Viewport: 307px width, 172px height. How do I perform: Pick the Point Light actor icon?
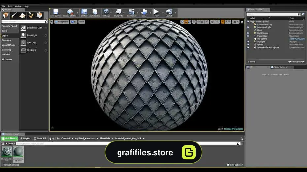coord(23,35)
